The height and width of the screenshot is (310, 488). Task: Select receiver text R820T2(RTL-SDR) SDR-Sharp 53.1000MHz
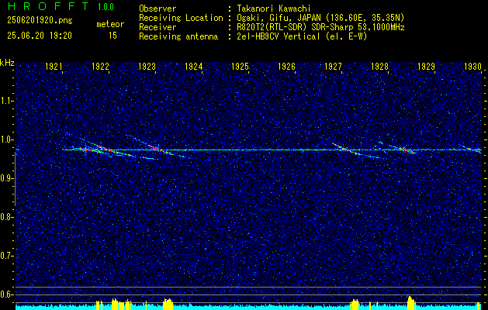pyautogui.click(x=320, y=27)
